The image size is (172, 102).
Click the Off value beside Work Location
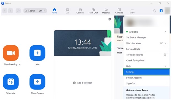point(162,43)
